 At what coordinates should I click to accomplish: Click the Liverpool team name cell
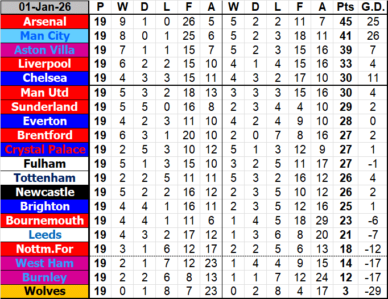45,64
